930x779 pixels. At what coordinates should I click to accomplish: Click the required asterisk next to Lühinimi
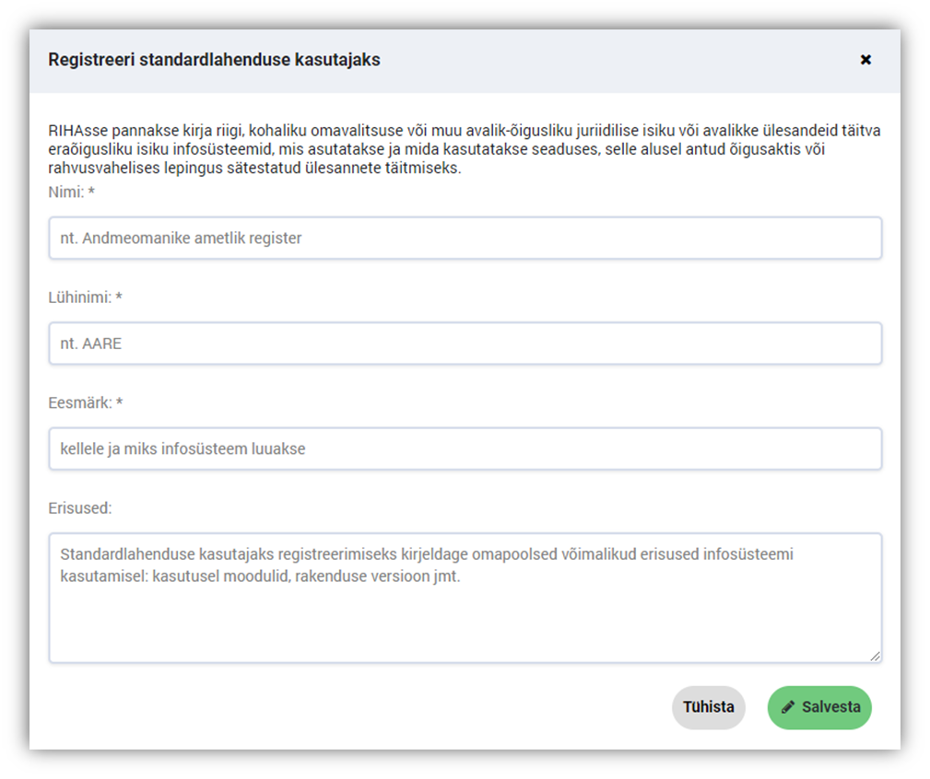[119, 297]
